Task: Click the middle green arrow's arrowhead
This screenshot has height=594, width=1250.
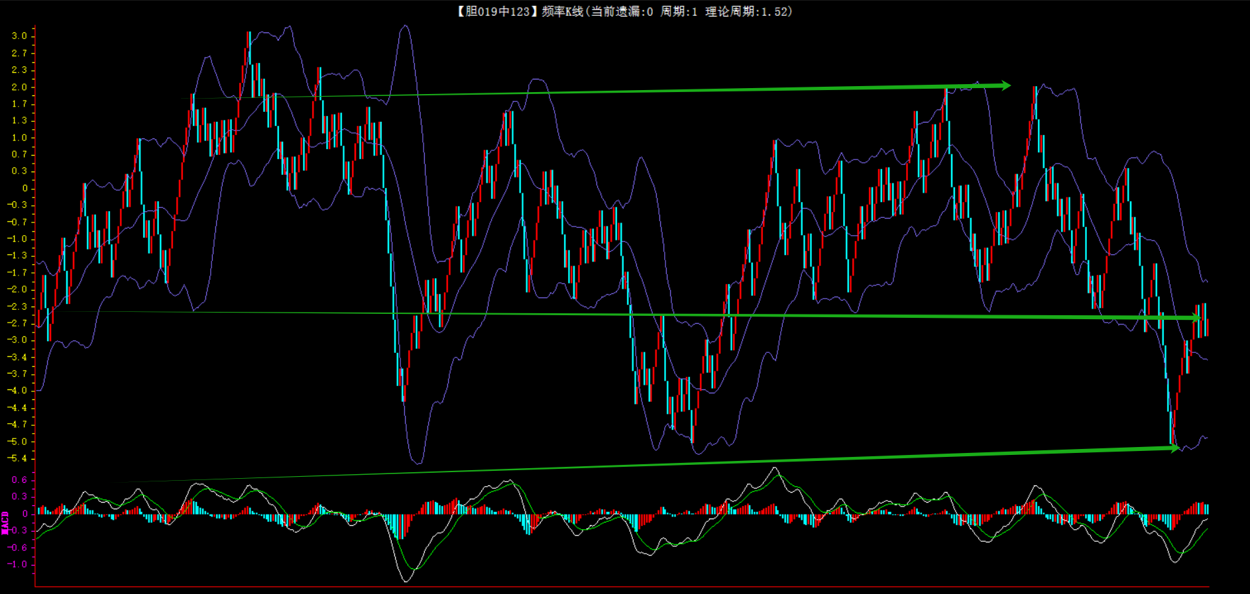Action: click(x=1197, y=319)
